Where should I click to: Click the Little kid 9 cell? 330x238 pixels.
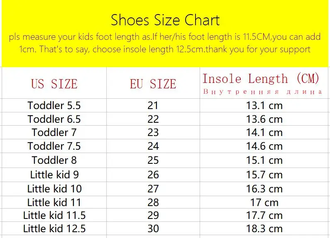point(54,175)
